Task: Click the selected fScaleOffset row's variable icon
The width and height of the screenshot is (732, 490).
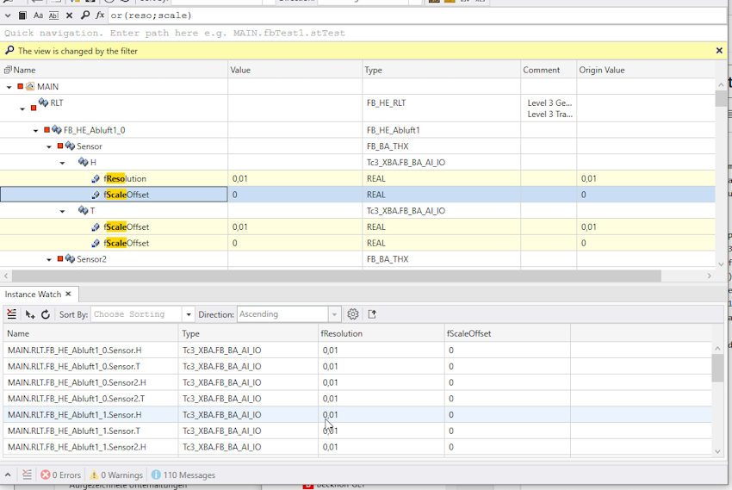Action: click(x=96, y=195)
